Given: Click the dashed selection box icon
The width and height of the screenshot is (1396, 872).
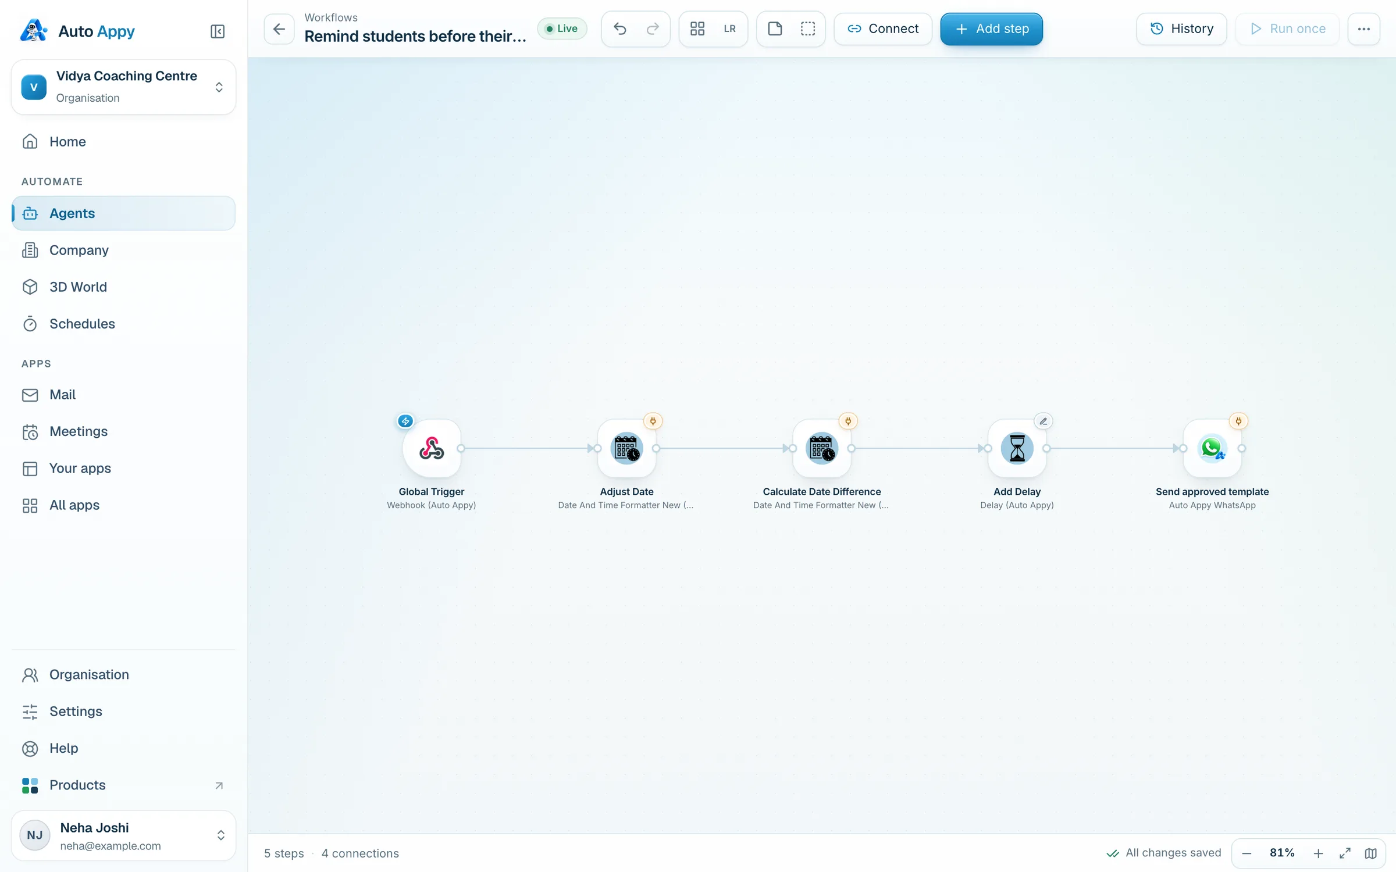Looking at the screenshot, I should tap(808, 29).
